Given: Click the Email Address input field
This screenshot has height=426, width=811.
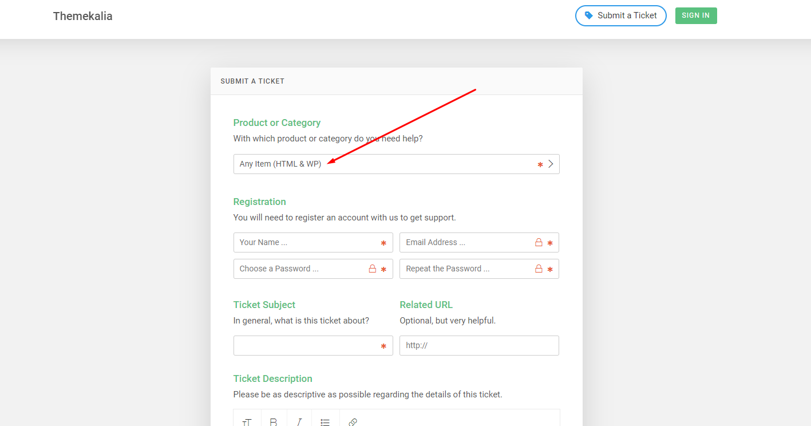Looking at the screenshot, I should point(479,242).
